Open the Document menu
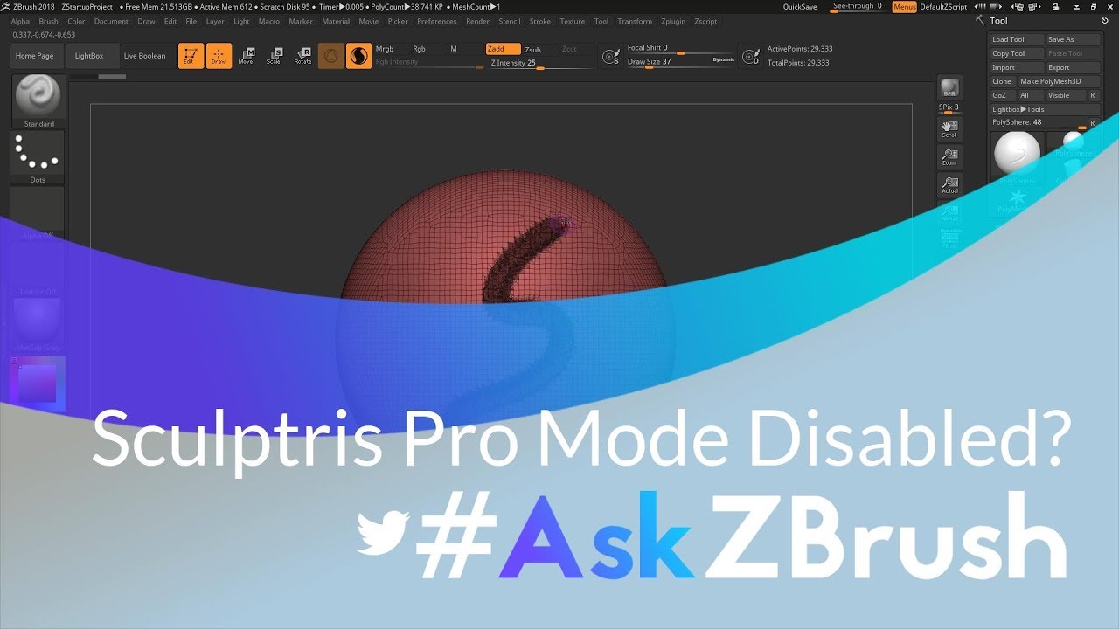 [111, 21]
